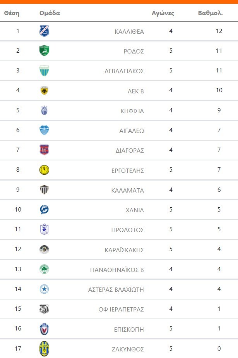
Task: Sort table by Βαθμολ. column header
Action: [x=210, y=13]
